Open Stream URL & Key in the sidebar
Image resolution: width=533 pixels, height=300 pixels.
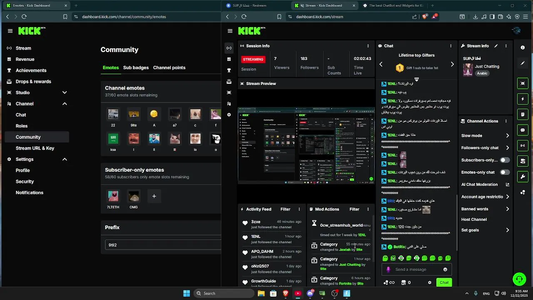point(35,148)
